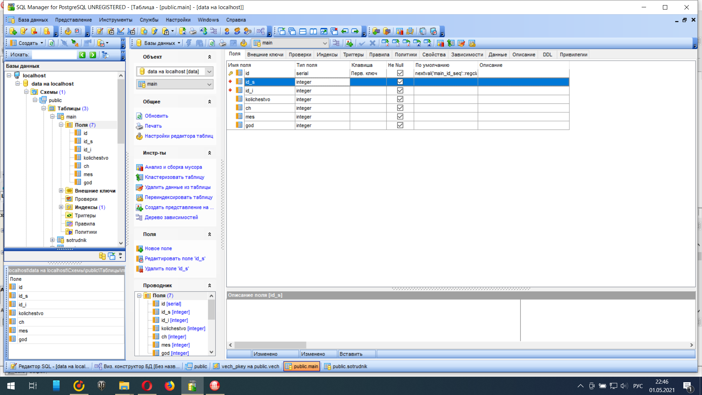702x395 pixels.
Task: Click the cancel X icon in table toolbar
Action: (x=373, y=43)
